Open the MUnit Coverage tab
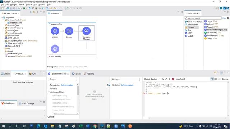The width and height of the screenshot is (230, 129). tap(26, 104)
